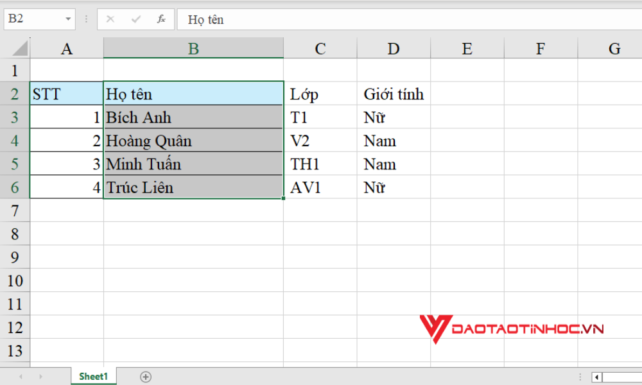The height and width of the screenshot is (385, 642).
Task: Click the 'Lớp' header cell
Action: point(320,94)
